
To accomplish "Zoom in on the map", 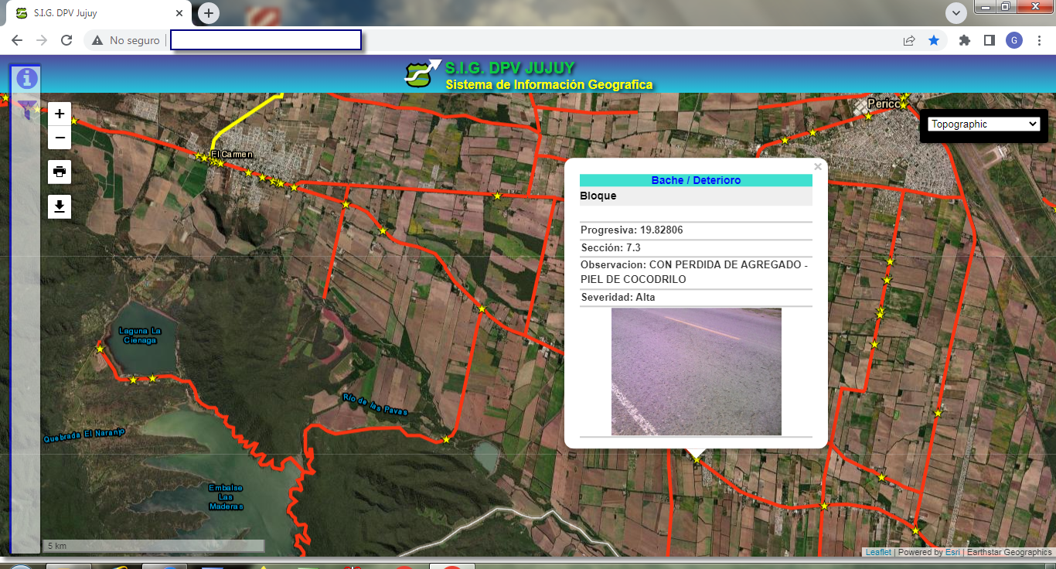I will click(60, 114).
